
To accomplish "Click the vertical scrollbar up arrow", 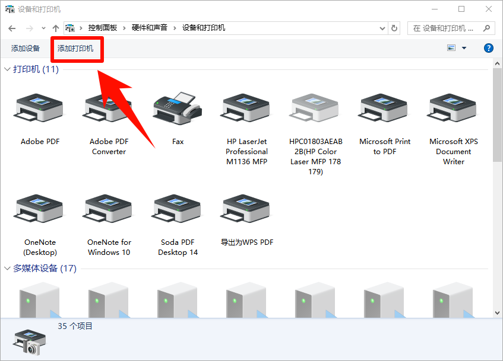I will tap(497, 63).
